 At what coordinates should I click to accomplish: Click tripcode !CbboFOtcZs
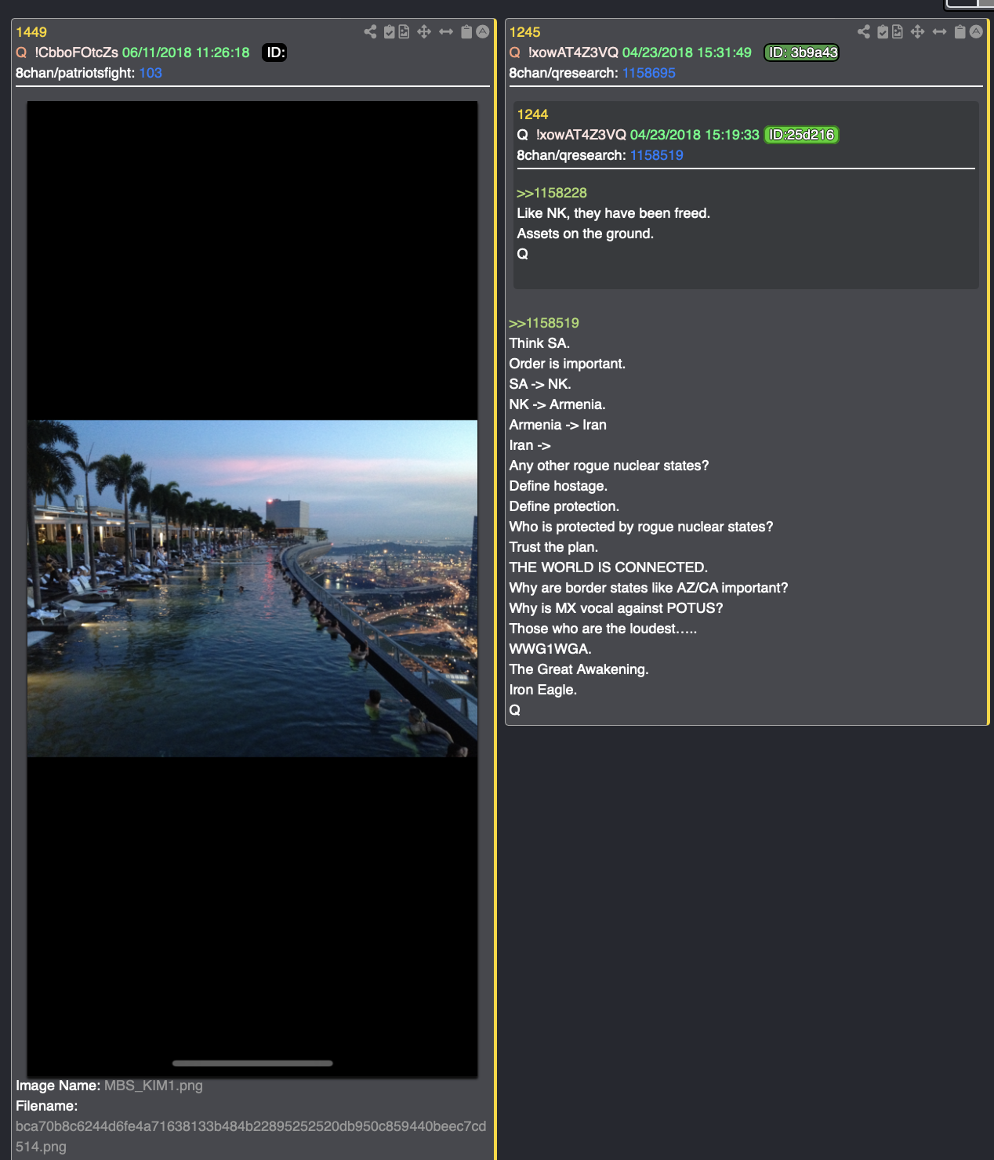(x=76, y=53)
